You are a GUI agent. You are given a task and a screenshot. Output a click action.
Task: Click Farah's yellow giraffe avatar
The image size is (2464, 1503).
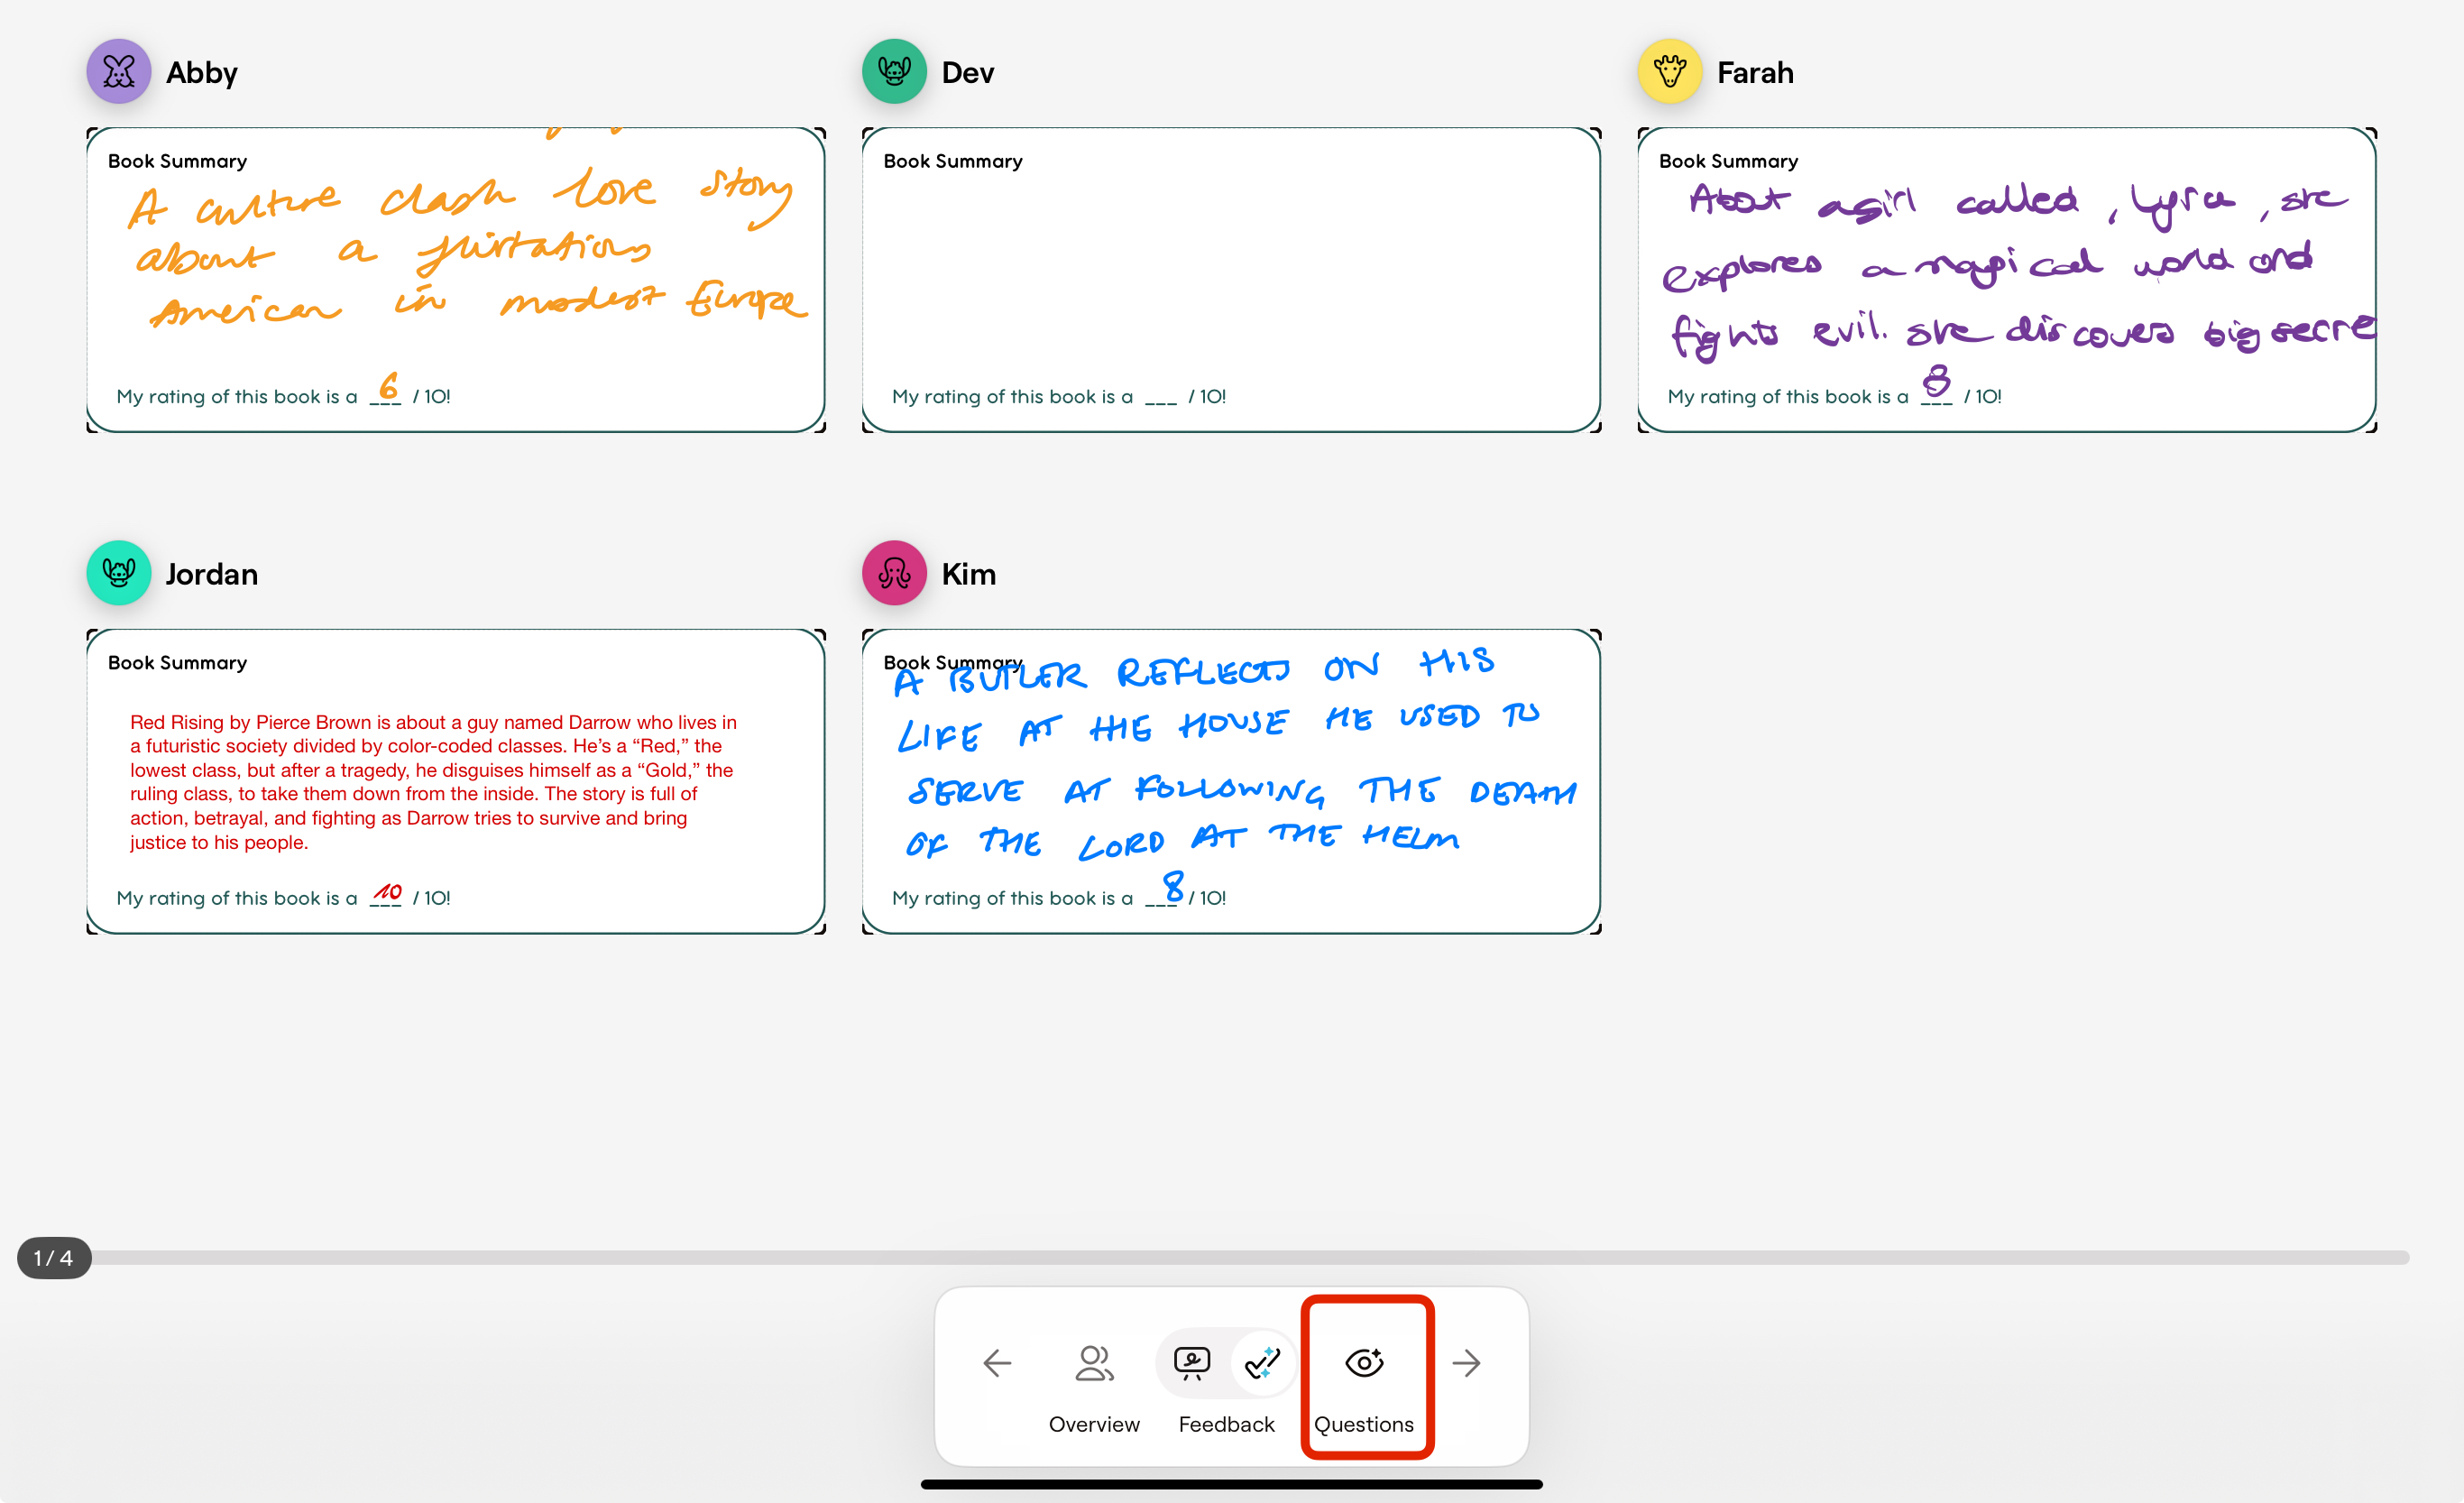(x=1669, y=72)
